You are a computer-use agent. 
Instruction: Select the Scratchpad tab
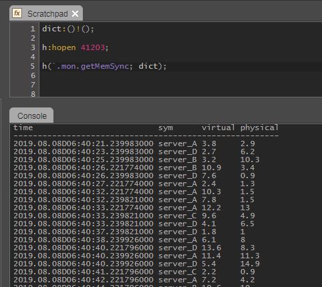[x=46, y=13]
